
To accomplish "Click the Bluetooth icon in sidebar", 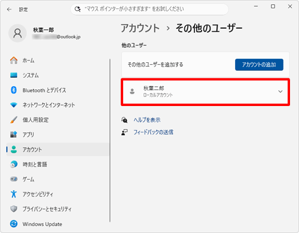I will pyautogui.click(x=14, y=90).
